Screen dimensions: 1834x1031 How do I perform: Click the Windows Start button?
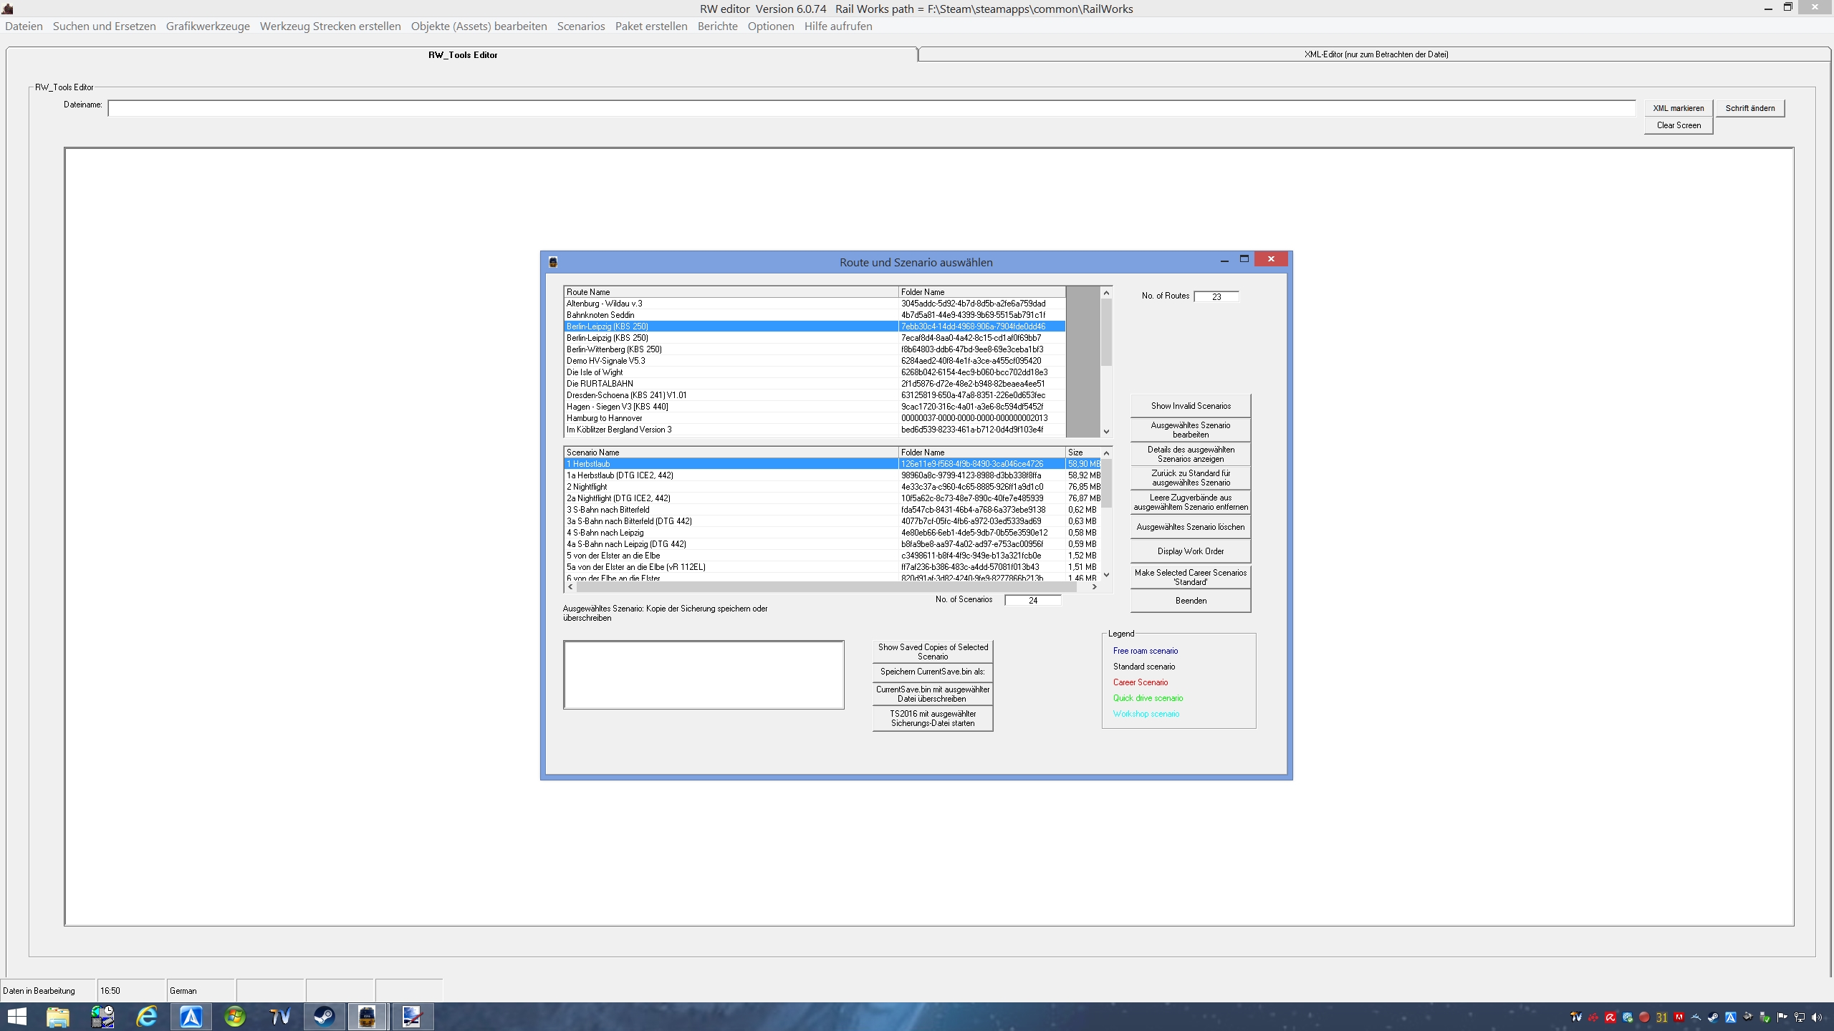click(x=16, y=1016)
